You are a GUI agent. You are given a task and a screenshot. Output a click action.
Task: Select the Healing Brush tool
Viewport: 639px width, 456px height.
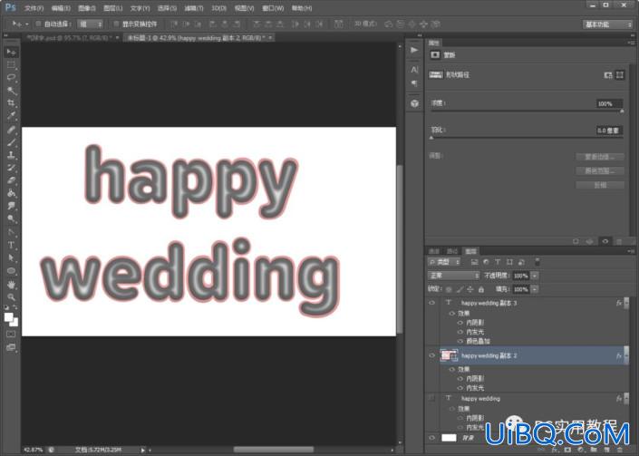click(11, 130)
